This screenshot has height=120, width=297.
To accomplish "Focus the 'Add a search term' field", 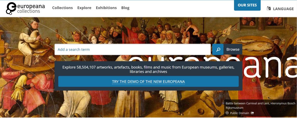I will click(133, 49).
